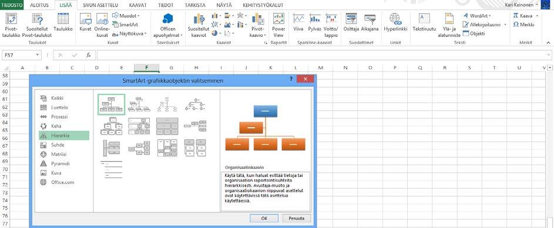554x228 pixels.
Task: Select the indented-lines hierarchy list thumbnail in the bottom row
Action: point(111,169)
